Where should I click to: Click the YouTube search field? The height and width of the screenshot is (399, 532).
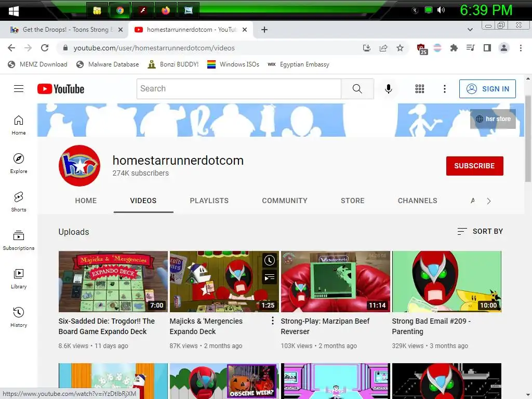[x=239, y=89]
